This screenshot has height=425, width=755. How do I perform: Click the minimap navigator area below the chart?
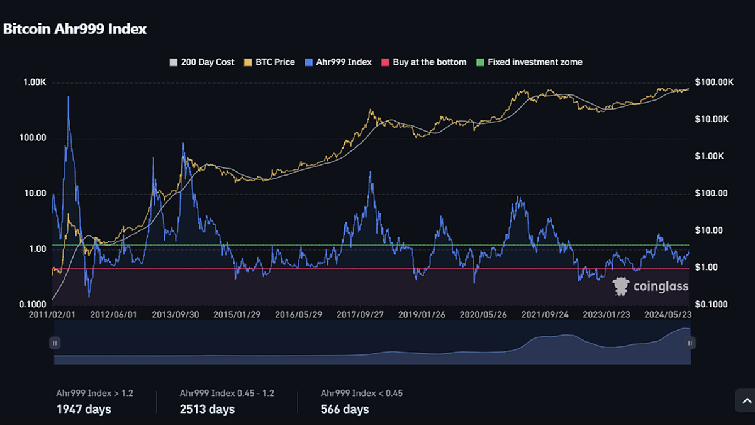371,343
